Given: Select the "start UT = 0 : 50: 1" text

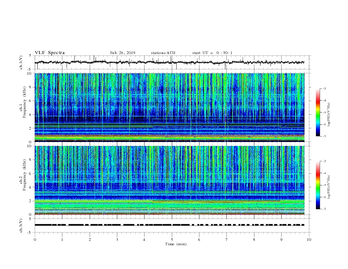Looking at the screenshot, I should pyautogui.click(x=212, y=53).
